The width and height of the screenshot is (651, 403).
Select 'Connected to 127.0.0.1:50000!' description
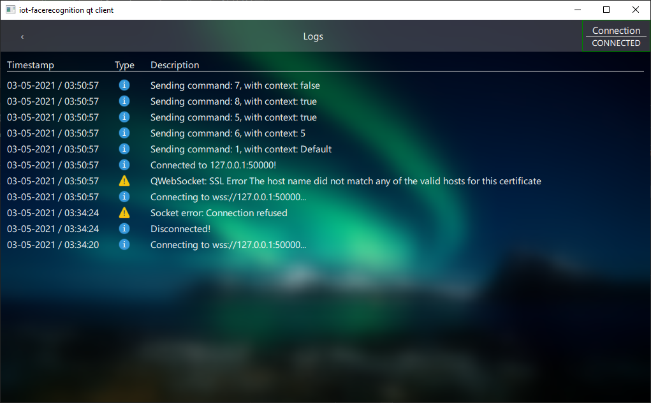[213, 165]
